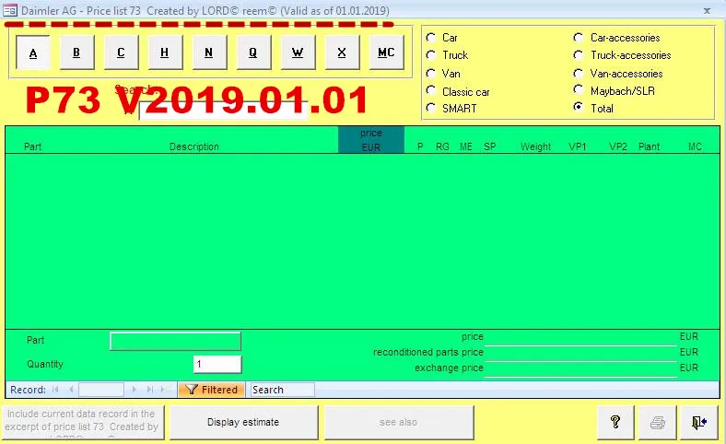Click the Weight column header

point(535,146)
